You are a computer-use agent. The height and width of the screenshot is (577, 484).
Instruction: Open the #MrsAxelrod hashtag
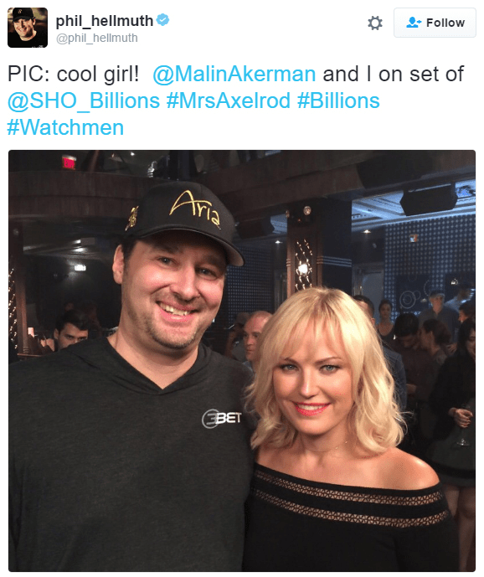[229, 100]
